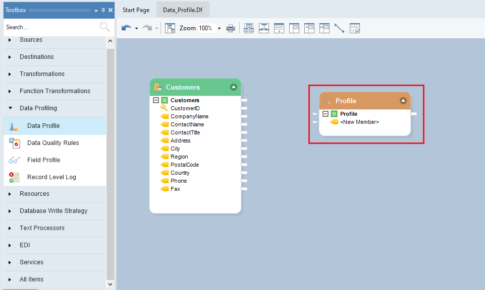The image size is (485, 290).
Task: Collapse the Data Profiling category
Action: (10, 108)
